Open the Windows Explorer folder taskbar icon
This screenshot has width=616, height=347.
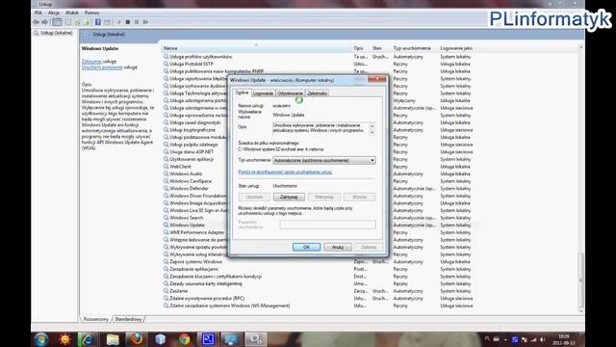[112, 339]
